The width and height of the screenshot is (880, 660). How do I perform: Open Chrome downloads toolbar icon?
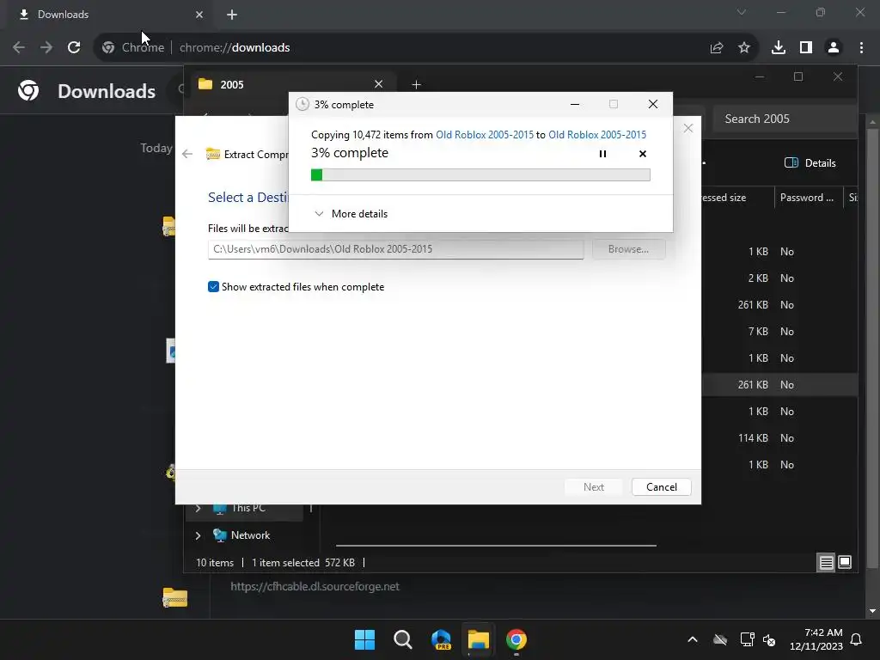click(779, 48)
